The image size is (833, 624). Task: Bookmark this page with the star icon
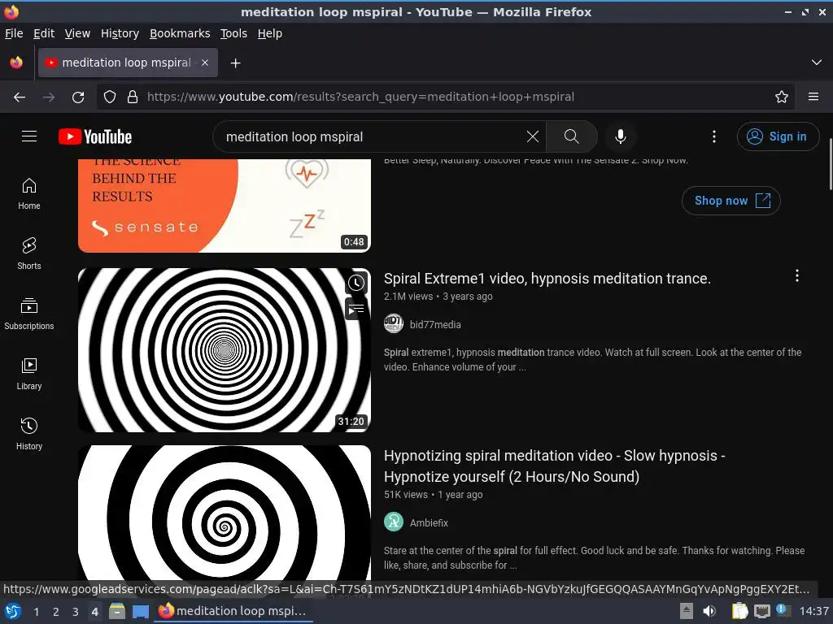tap(782, 97)
